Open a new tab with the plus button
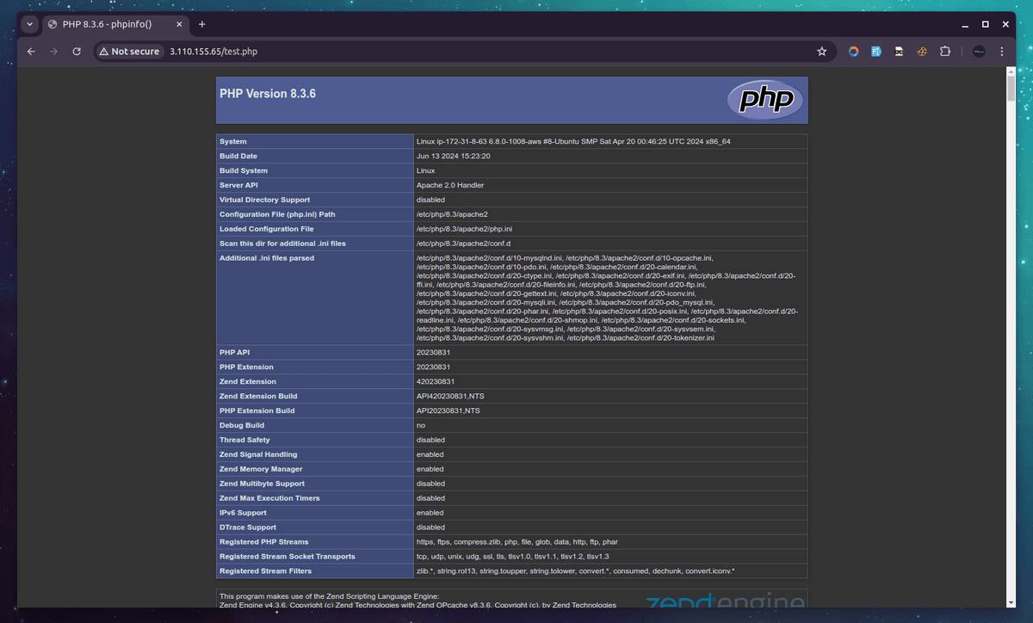 tap(201, 24)
